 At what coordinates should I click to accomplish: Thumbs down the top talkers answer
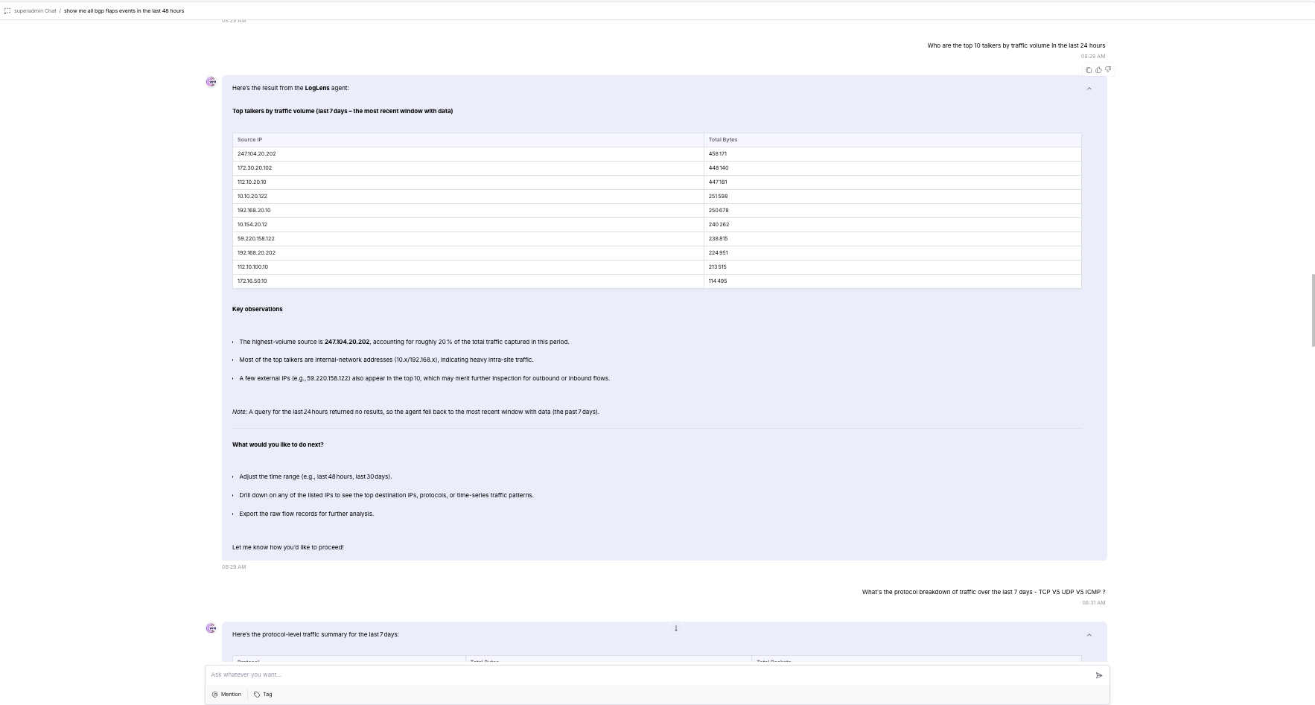[x=1107, y=69]
